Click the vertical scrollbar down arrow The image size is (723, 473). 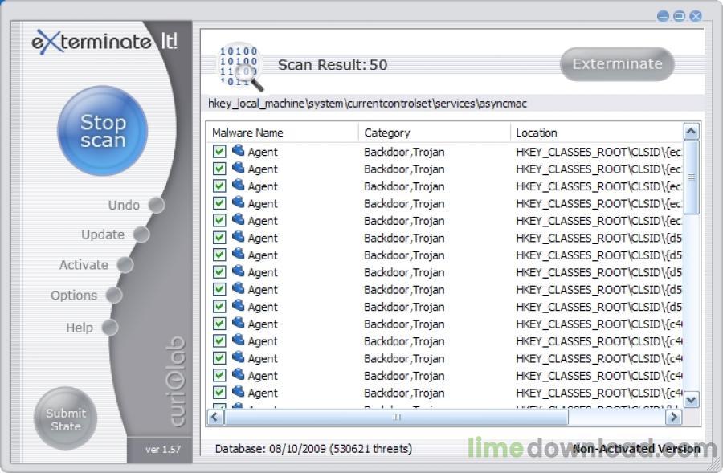(x=691, y=399)
